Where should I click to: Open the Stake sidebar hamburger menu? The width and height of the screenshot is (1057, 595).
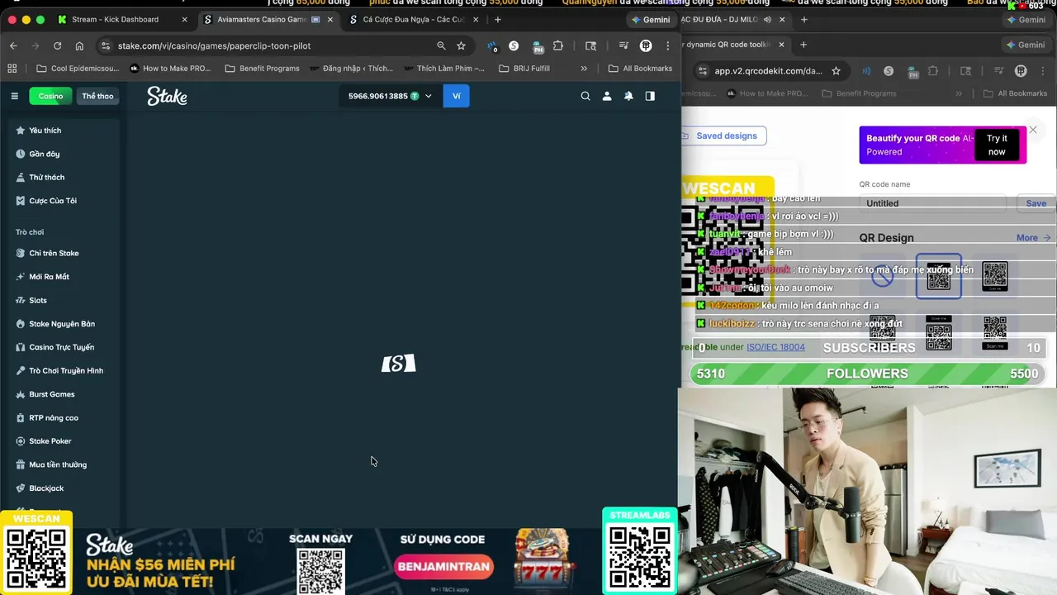[14, 96]
